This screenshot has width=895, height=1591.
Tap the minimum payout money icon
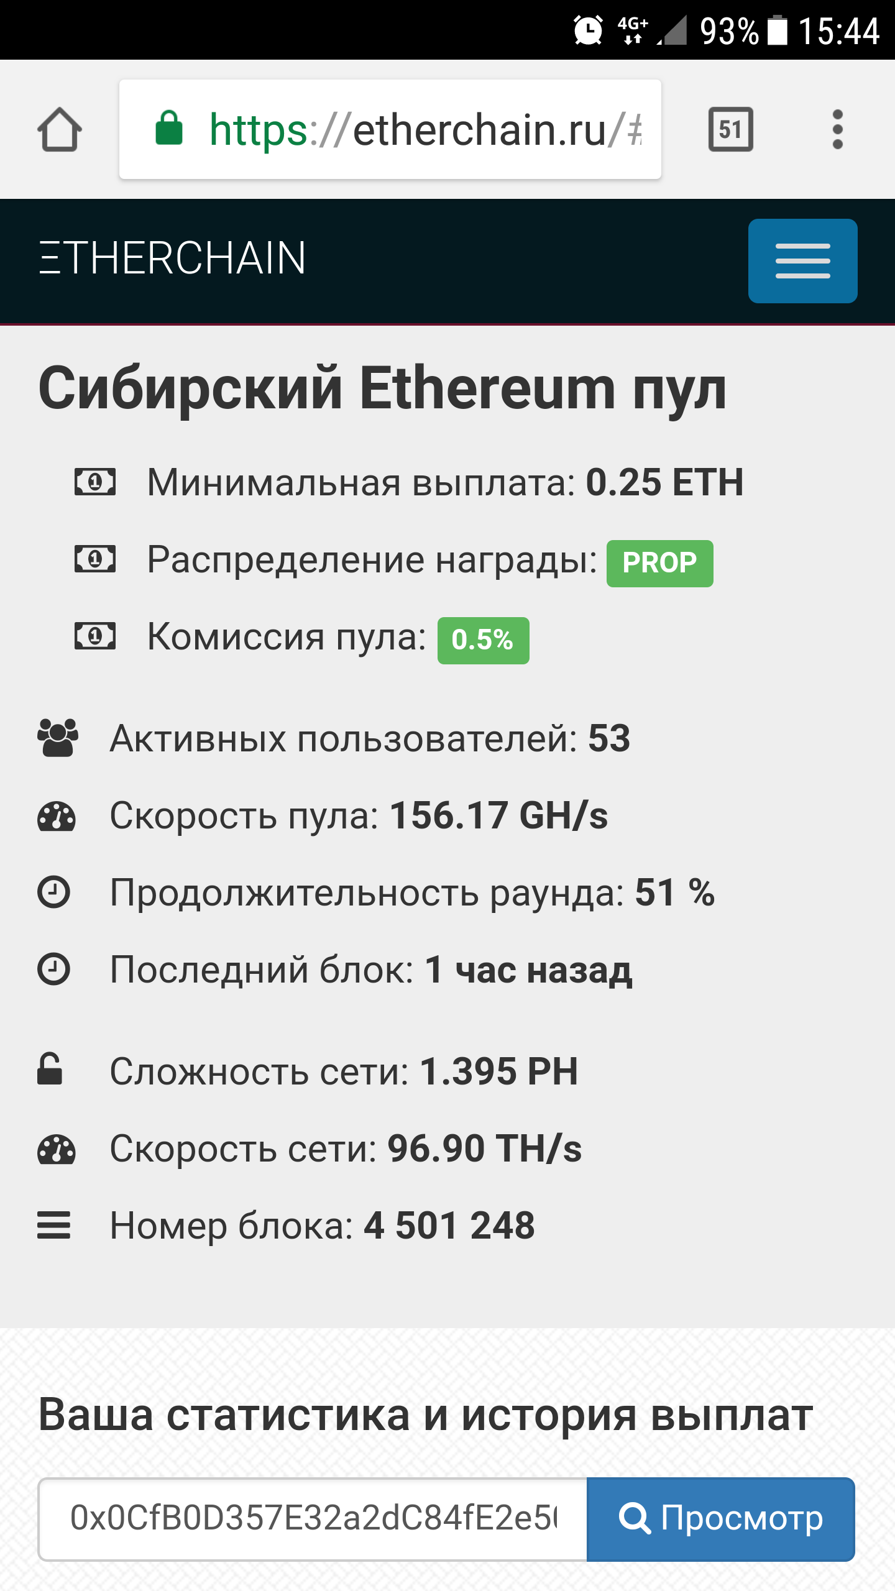(x=95, y=482)
